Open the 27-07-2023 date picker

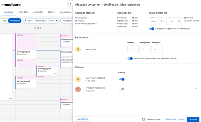click(x=41, y=21)
